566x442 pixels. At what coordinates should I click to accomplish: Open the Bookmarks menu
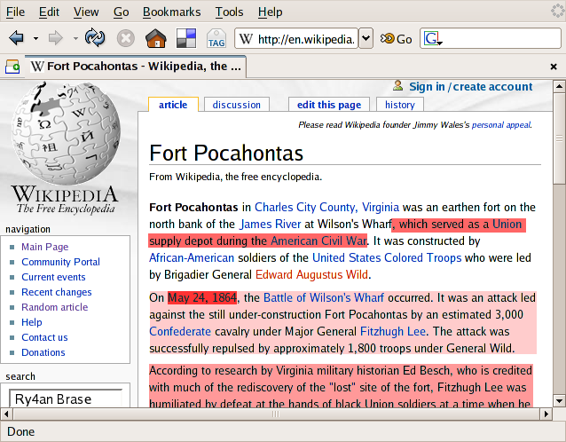171,12
